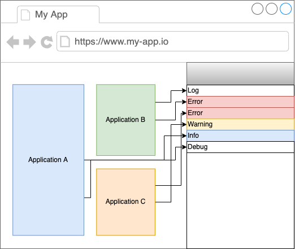Click the browser forward arrow icon

pos(29,42)
